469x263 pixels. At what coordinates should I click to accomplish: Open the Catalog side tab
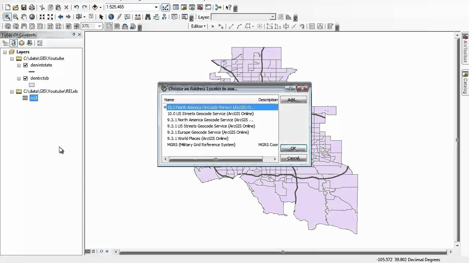click(465, 83)
